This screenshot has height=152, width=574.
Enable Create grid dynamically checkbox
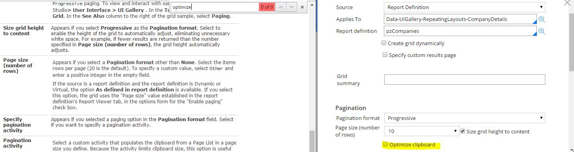pos(384,43)
